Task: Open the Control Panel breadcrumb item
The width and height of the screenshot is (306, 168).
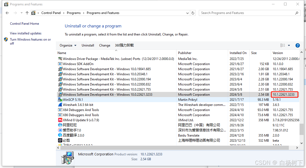Action: (x=51, y=13)
